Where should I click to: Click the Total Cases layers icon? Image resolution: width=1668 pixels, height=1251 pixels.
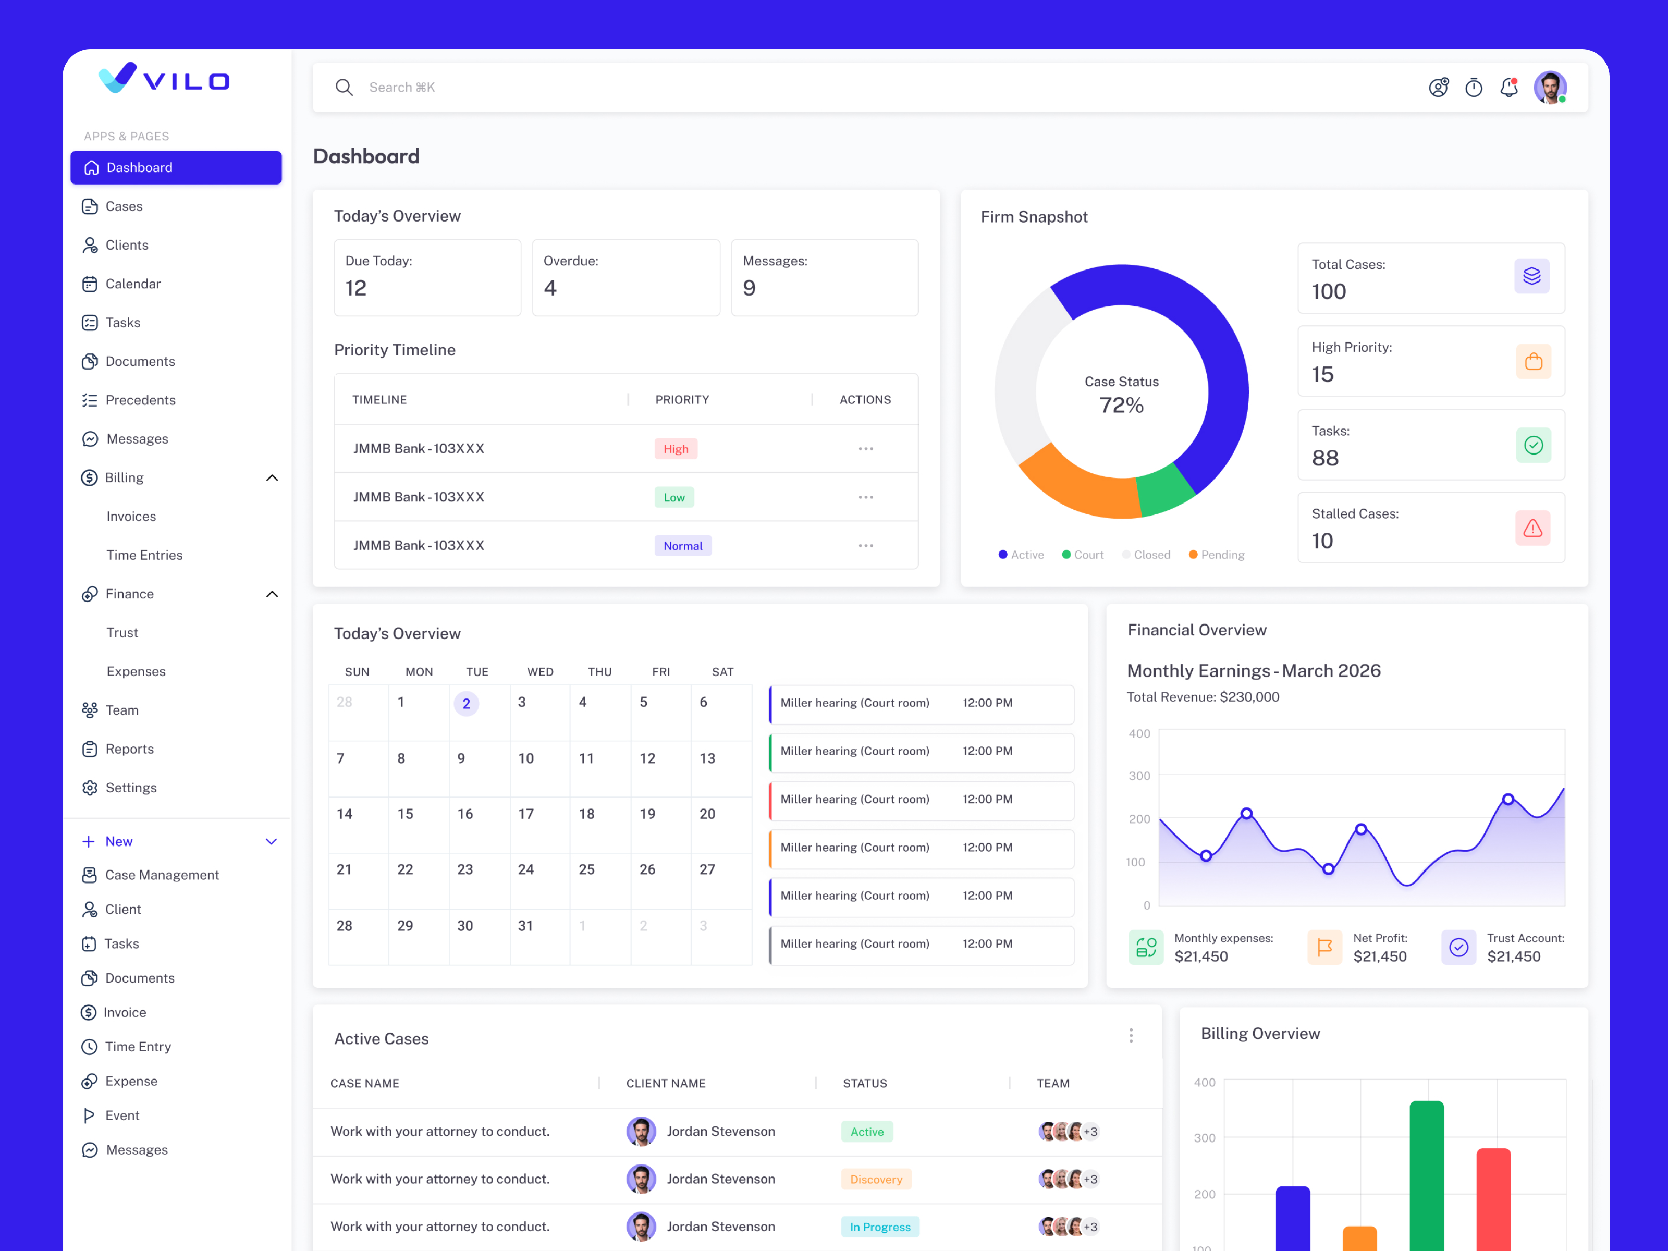pyautogui.click(x=1531, y=276)
